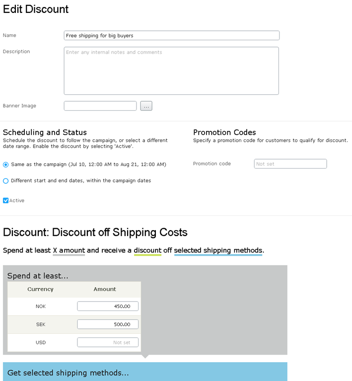Toggle the Active checkbox
Image resolution: width=352 pixels, height=381 pixels.
6,200
